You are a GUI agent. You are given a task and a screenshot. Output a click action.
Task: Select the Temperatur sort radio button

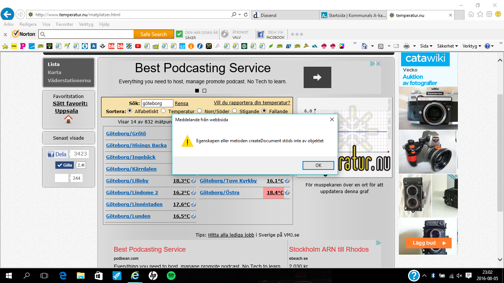pos(163,111)
